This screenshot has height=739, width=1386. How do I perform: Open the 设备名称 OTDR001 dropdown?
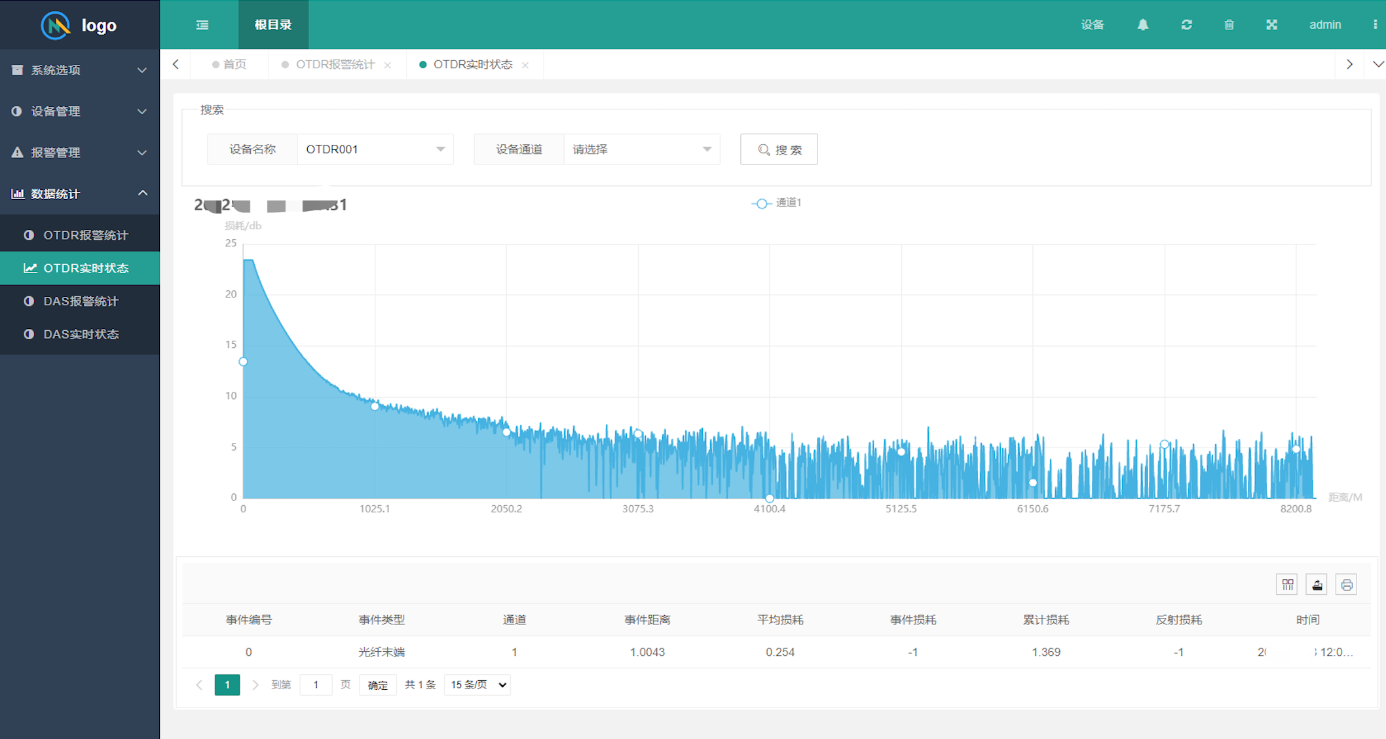click(375, 149)
